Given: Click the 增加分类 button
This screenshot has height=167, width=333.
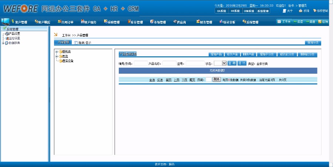Looking at the screenshot, I should [x=313, y=43].
